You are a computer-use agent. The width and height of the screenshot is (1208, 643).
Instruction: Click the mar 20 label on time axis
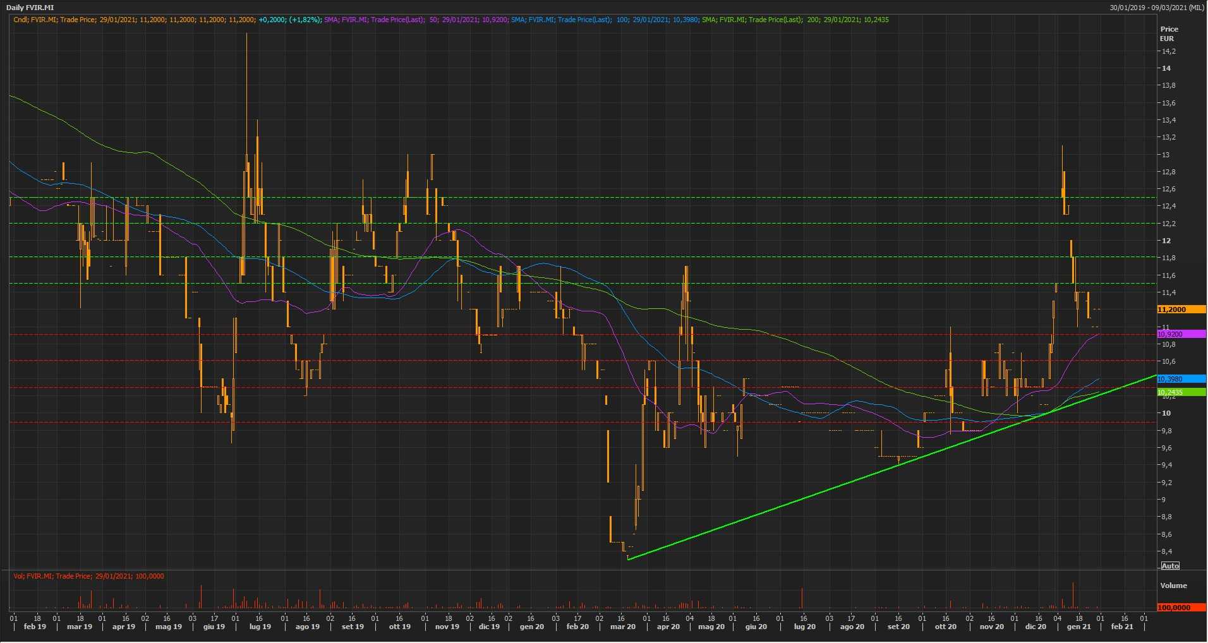(x=623, y=627)
